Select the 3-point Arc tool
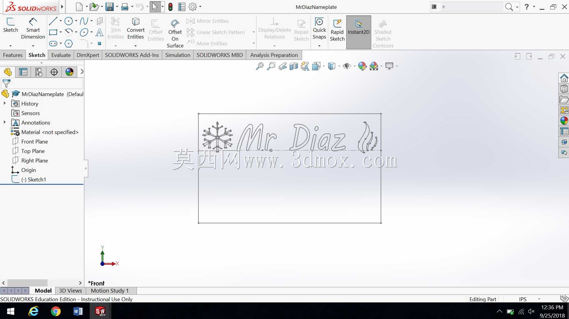Viewport: 569px width, 319px height. coord(69,32)
